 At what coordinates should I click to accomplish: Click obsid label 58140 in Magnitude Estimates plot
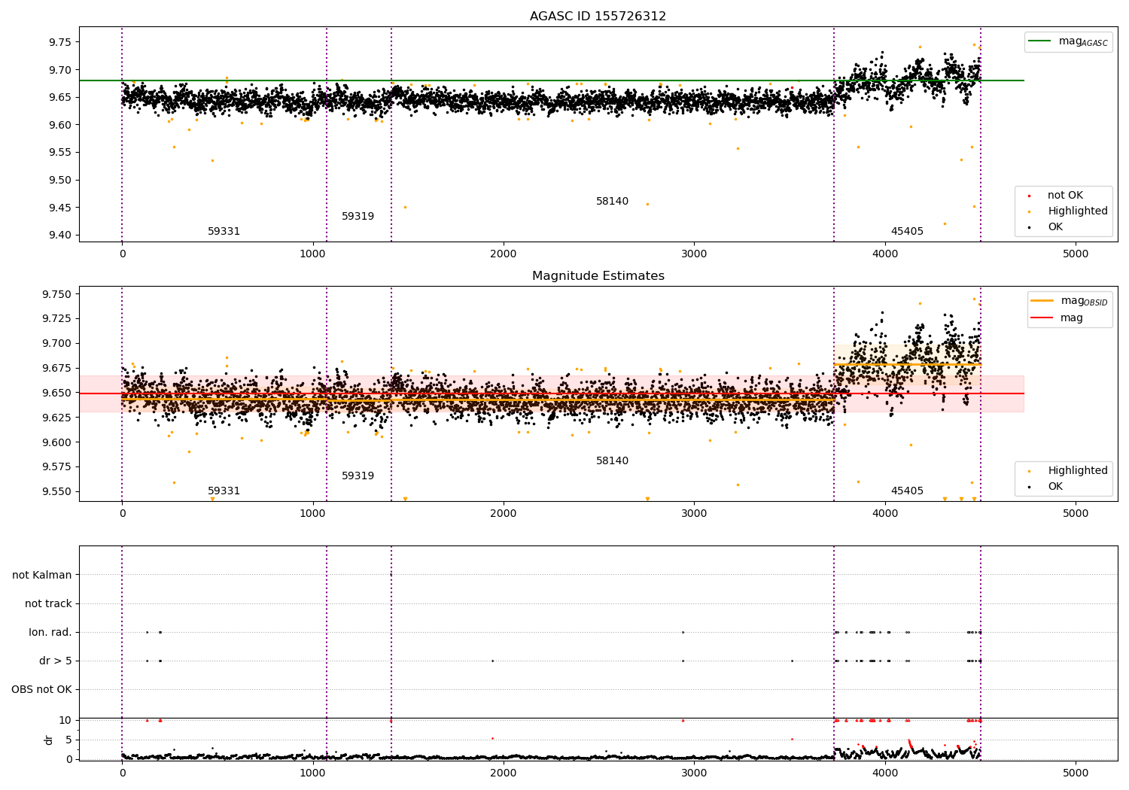612,461
